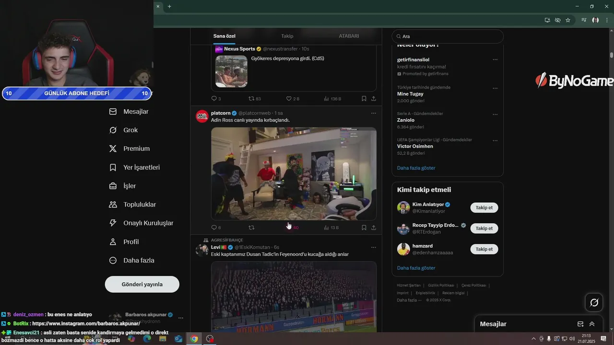Image resolution: width=614 pixels, height=345 pixels.
Task: Open the Chrome three-dot menu
Action: 607,20
